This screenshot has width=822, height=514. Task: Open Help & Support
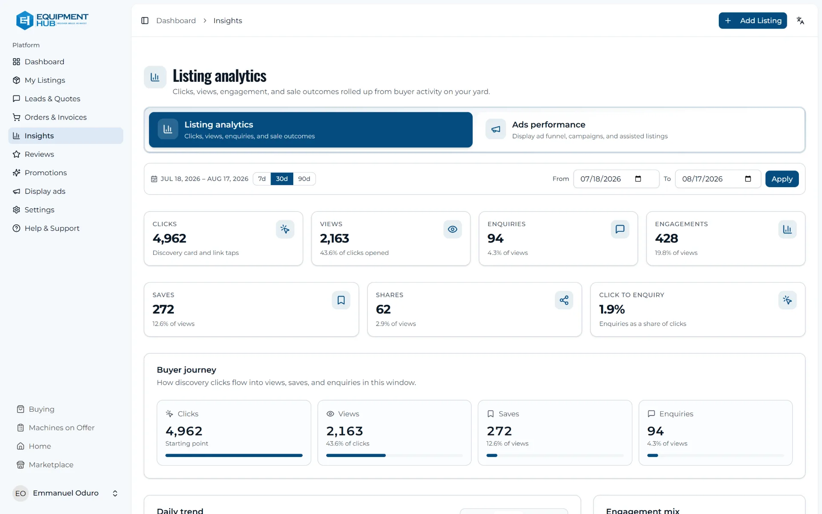click(66, 228)
